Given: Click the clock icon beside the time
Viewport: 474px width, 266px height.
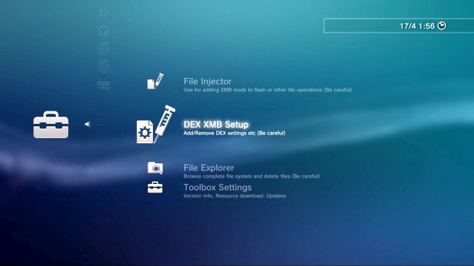Looking at the screenshot, I should [442, 25].
